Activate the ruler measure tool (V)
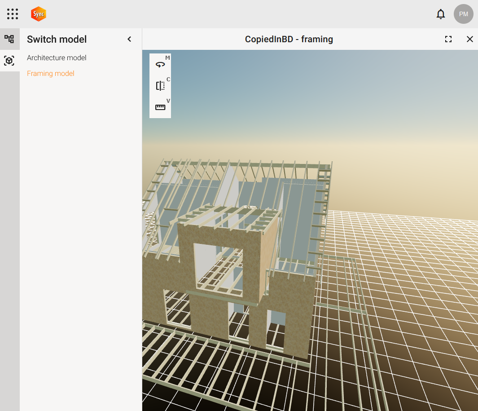 [160, 107]
